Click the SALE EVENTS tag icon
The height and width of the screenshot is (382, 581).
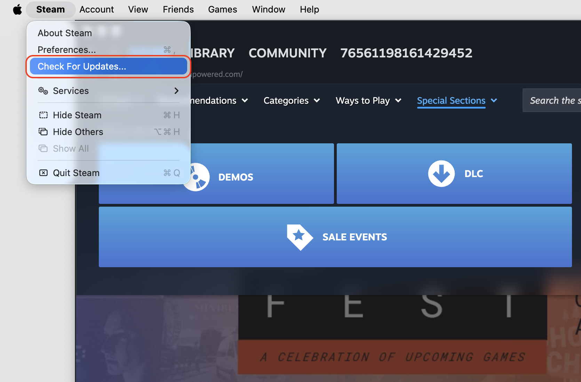coord(300,237)
